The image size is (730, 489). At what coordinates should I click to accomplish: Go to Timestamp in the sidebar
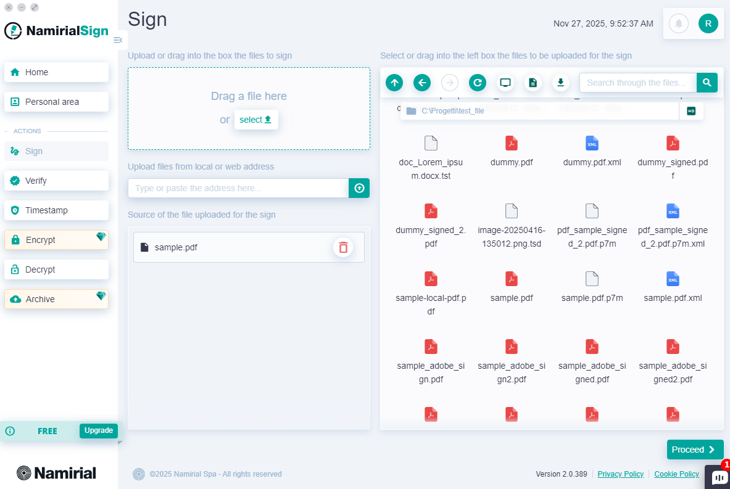(56, 210)
